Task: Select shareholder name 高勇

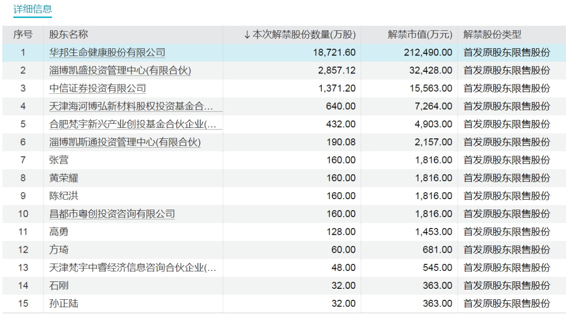Action: pos(59,232)
